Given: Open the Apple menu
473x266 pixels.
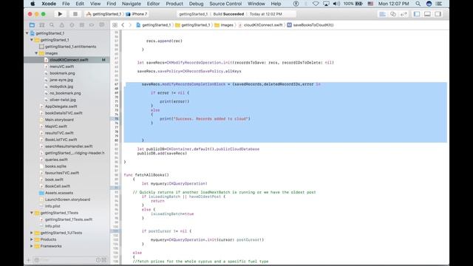Looking at the screenshot, I should point(33,4).
